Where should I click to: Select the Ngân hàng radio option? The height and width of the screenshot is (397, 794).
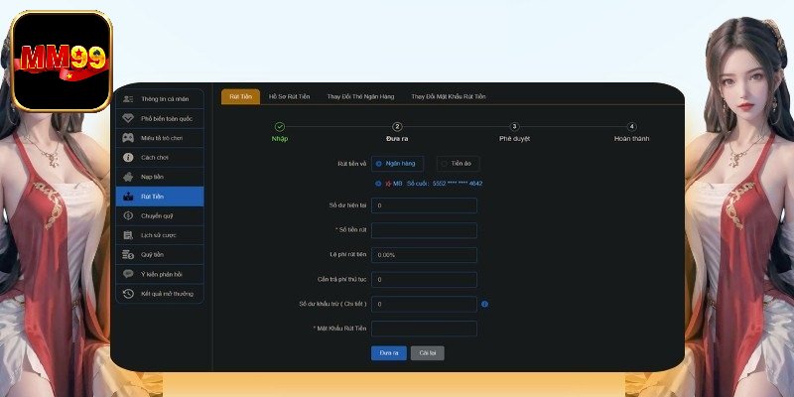coord(378,163)
